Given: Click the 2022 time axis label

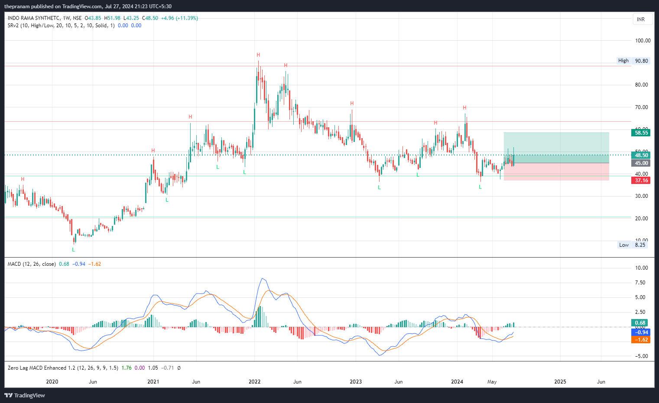Looking at the screenshot, I should coord(255,382).
